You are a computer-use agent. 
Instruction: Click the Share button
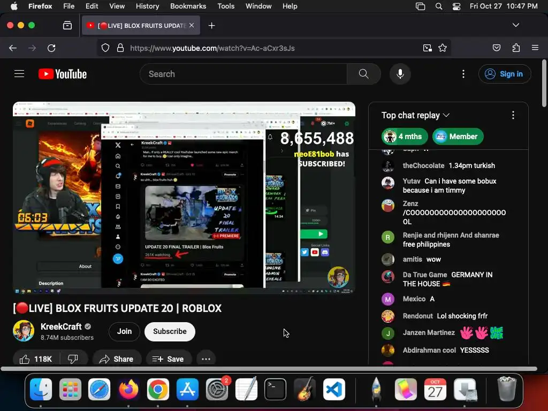coord(117,359)
